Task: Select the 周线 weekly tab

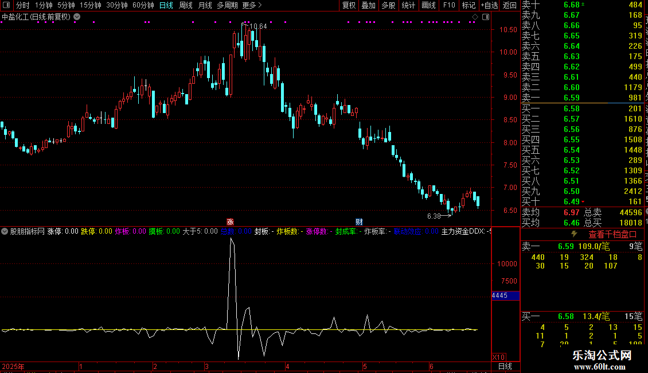Action: coord(186,5)
